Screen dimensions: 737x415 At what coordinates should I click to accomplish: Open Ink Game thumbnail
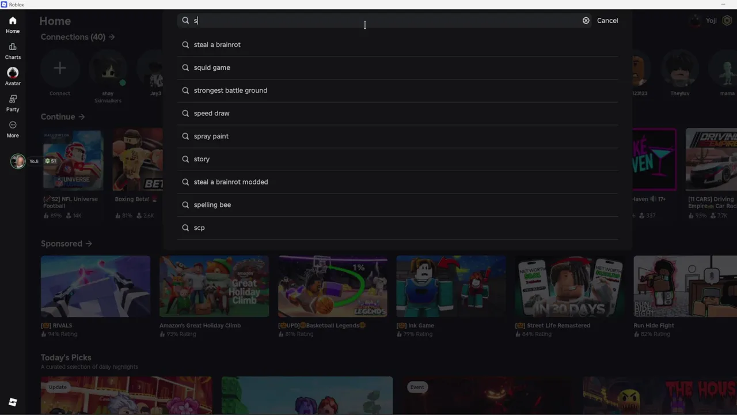pos(451,286)
